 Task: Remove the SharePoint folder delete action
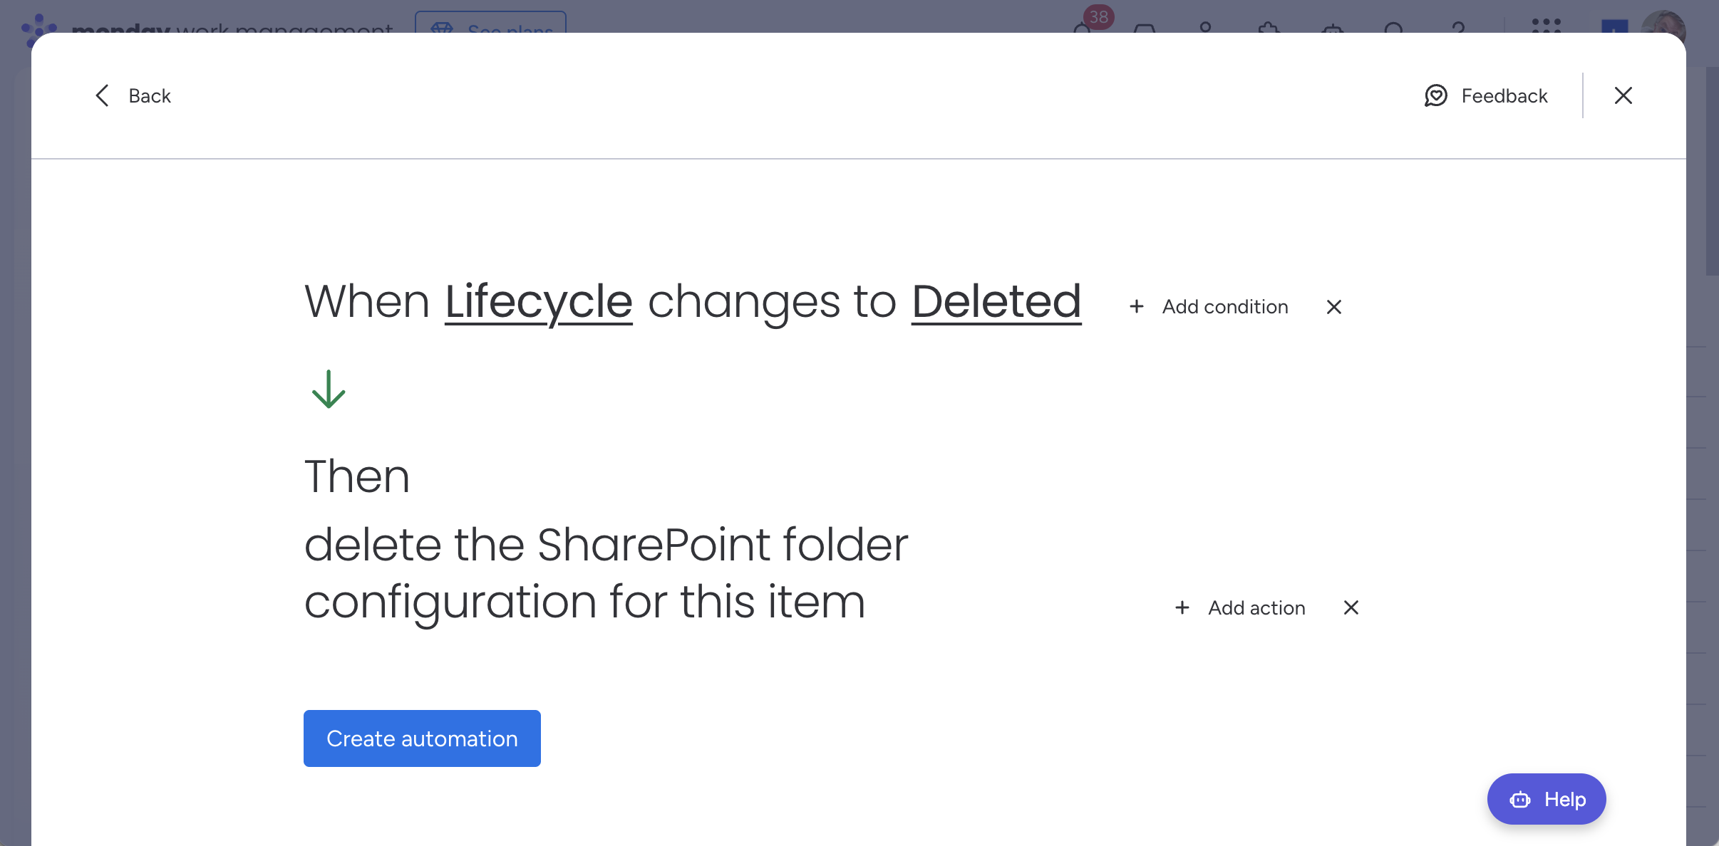point(1351,607)
